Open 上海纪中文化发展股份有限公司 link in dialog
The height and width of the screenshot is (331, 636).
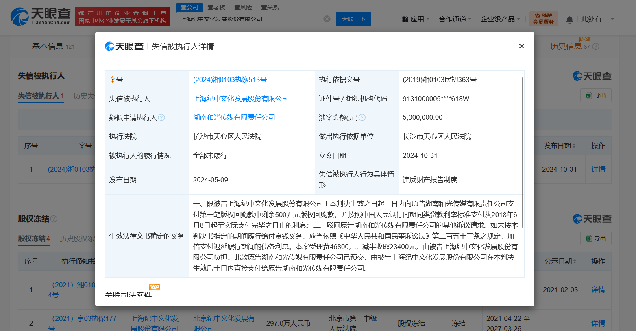241,99
